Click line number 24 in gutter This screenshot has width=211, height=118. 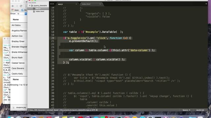tap(53, 50)
